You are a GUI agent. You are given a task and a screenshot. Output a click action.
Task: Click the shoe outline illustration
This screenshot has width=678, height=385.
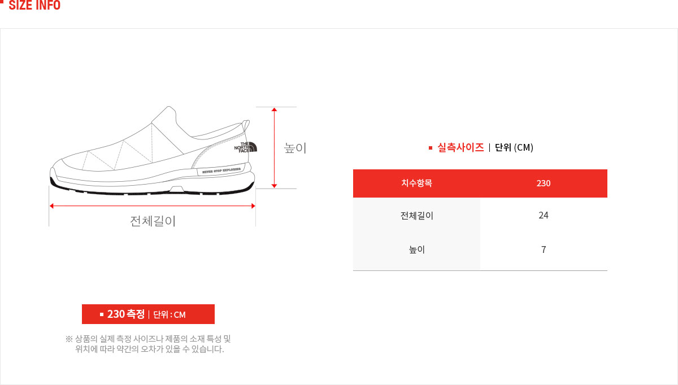coord(153,150)
